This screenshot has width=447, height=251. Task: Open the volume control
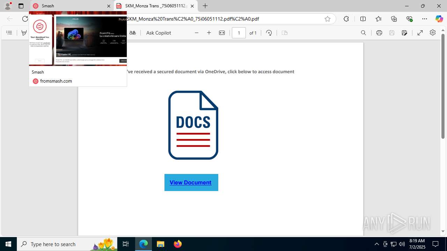coord(402,244)
